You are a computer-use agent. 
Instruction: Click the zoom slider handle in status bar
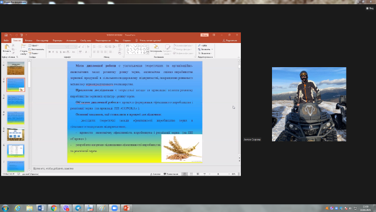pos(218,174)
